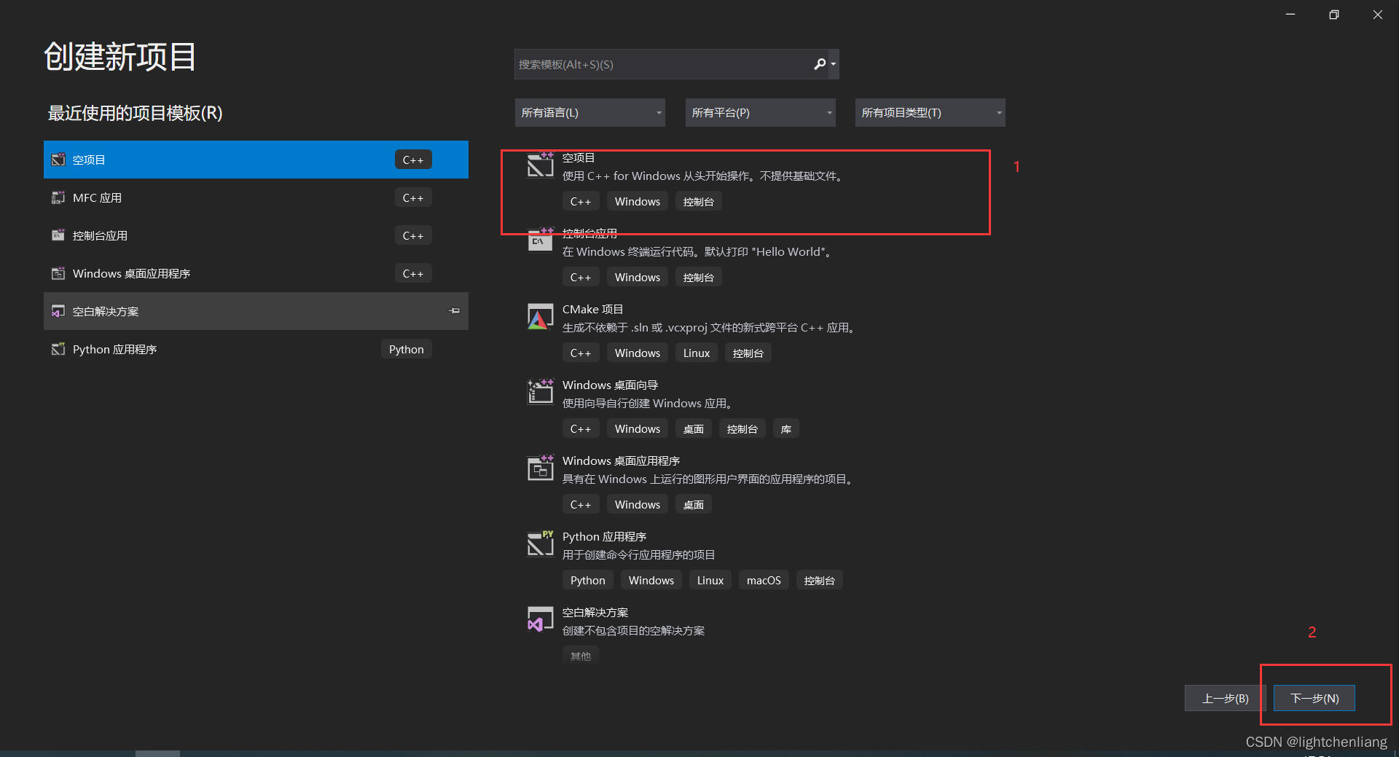Screen dimensions: 1399x757
Task: Click 空白解决方案 icon in recent list
Action: click(58, 311)
